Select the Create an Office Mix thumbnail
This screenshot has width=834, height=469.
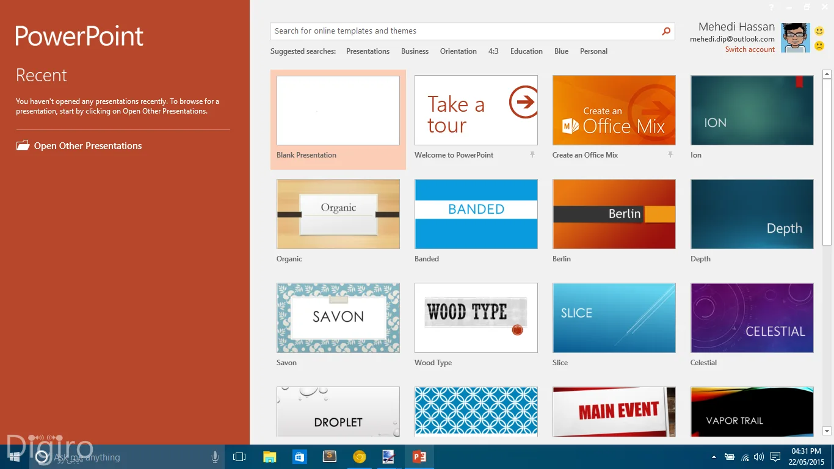(614, 111)
